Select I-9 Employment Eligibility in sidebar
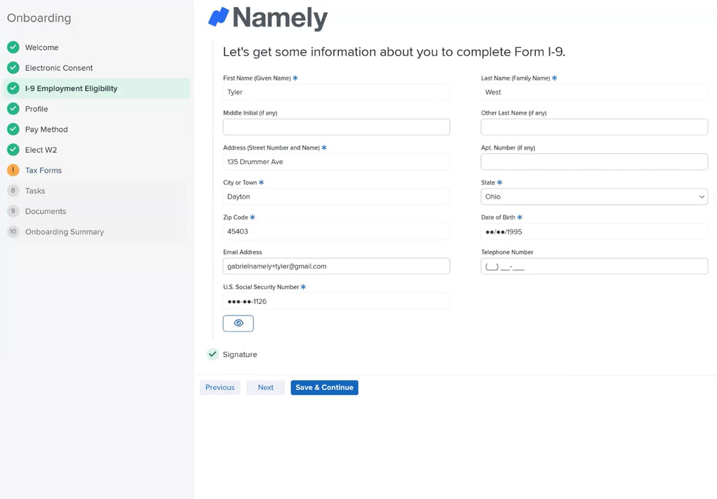 click(71, 88)
